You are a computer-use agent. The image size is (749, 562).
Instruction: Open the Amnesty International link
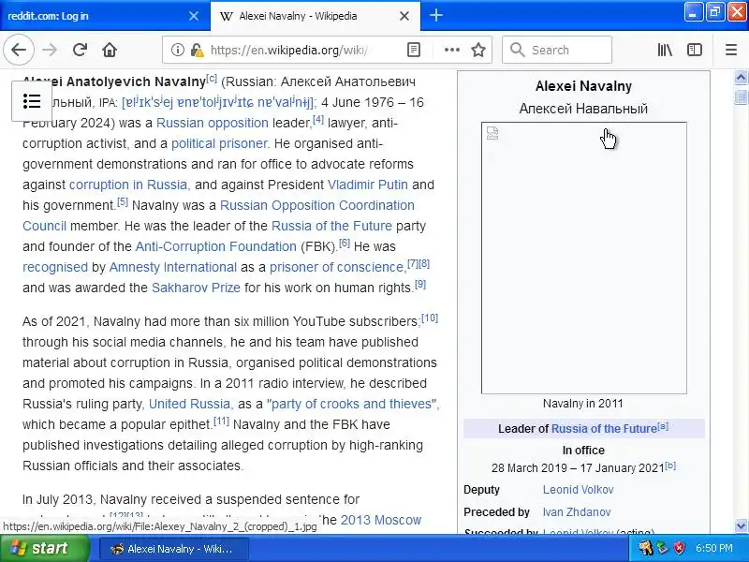(173, 267)
